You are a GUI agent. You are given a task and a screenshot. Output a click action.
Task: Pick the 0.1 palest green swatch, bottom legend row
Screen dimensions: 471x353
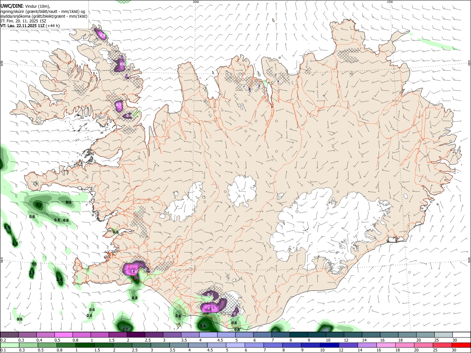(10, 345)
